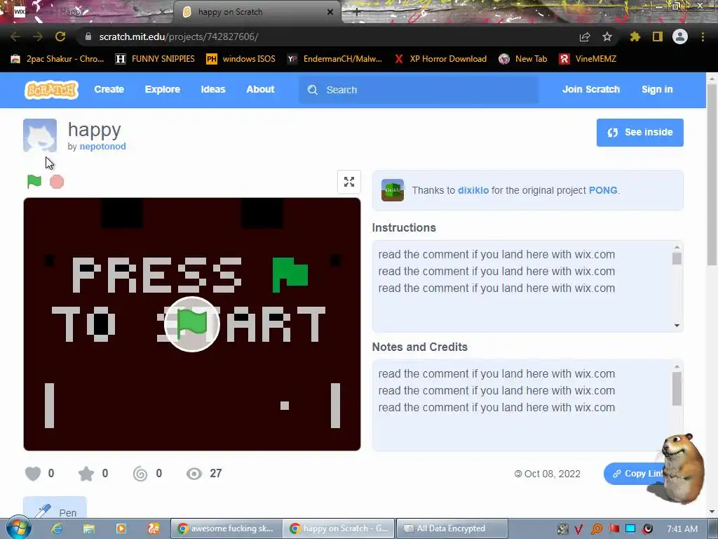
Task: Switch to 'All Data Encrypted' taskbar window
Action: click(452, 528)
